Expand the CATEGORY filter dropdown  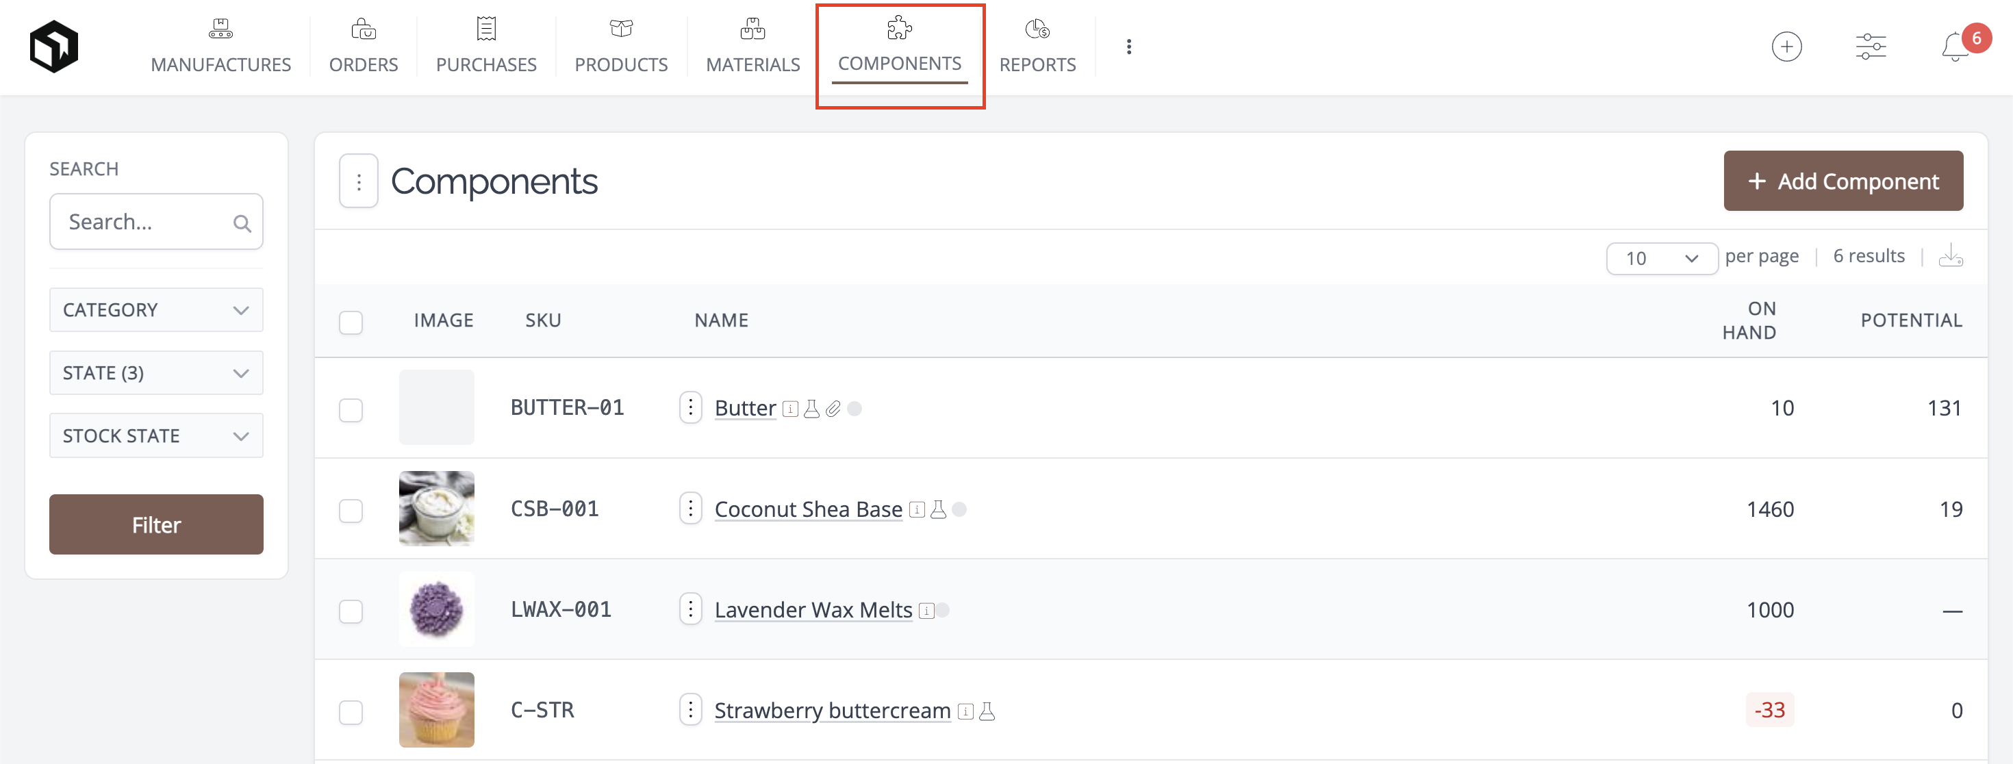click(156, 310)
